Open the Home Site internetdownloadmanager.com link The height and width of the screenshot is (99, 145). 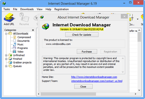coord(94,77)
